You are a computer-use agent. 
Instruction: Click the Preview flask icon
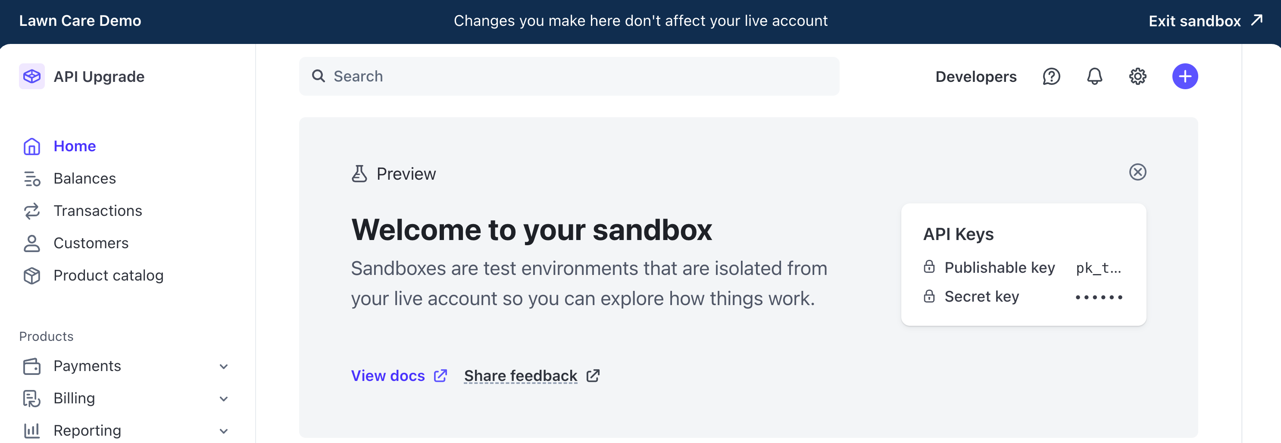(x=359, y=174)
